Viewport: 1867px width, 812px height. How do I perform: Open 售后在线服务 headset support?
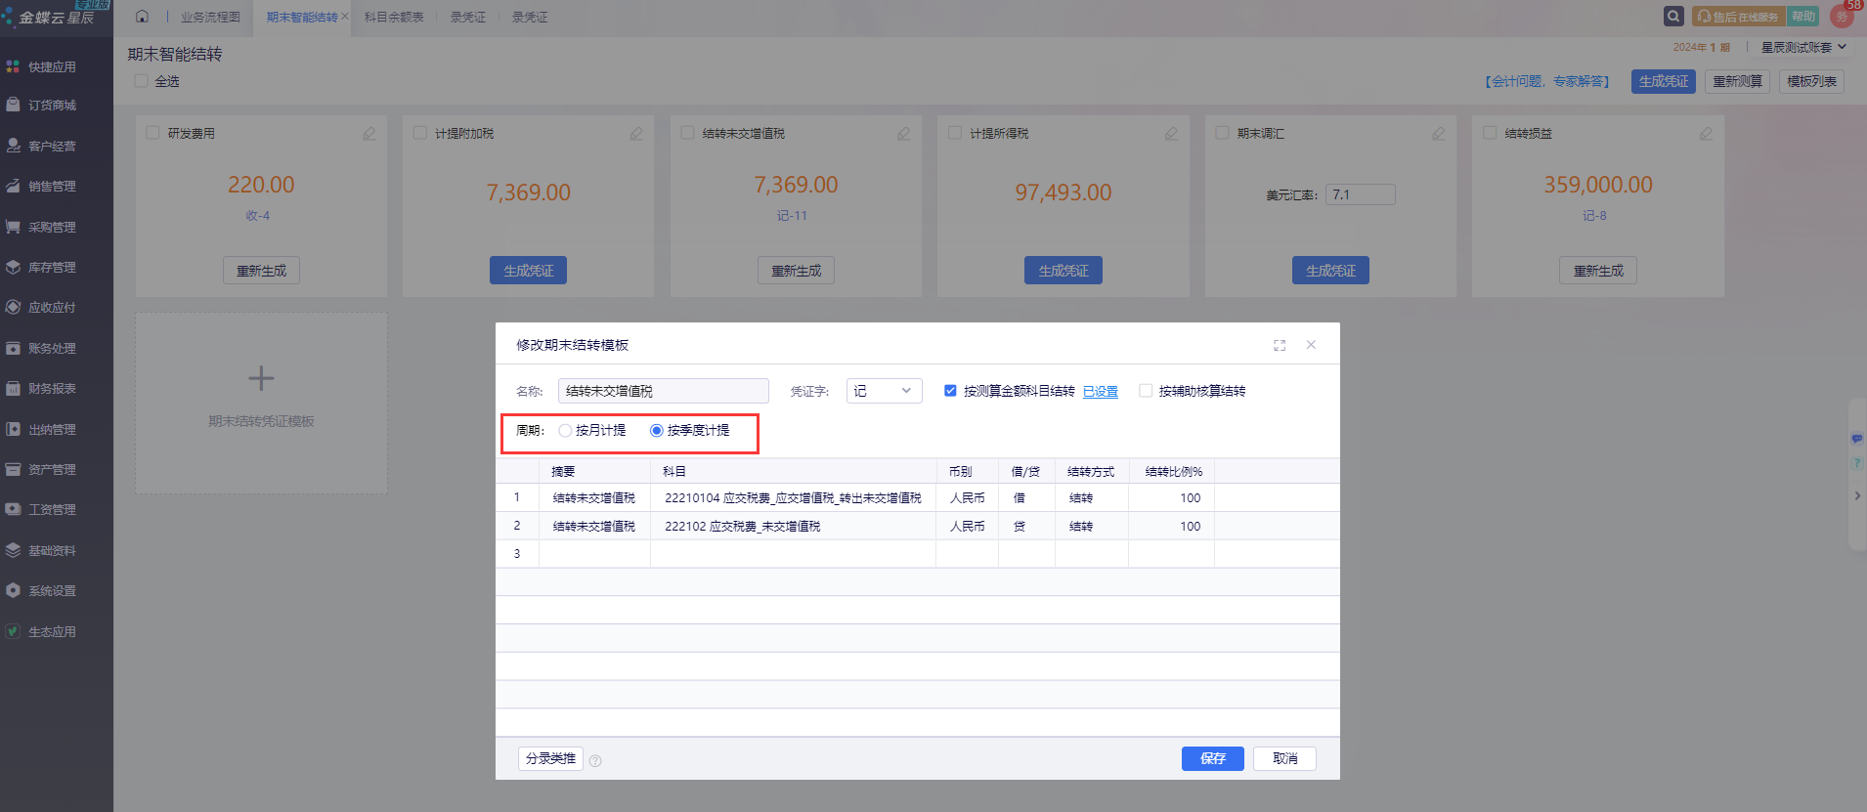[1739, 17]
